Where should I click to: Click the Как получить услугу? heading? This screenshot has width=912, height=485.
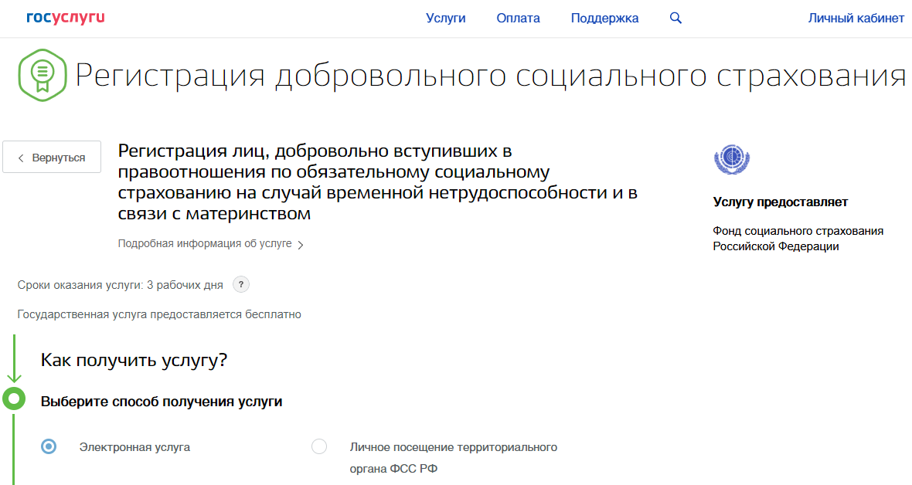[134, 361]
